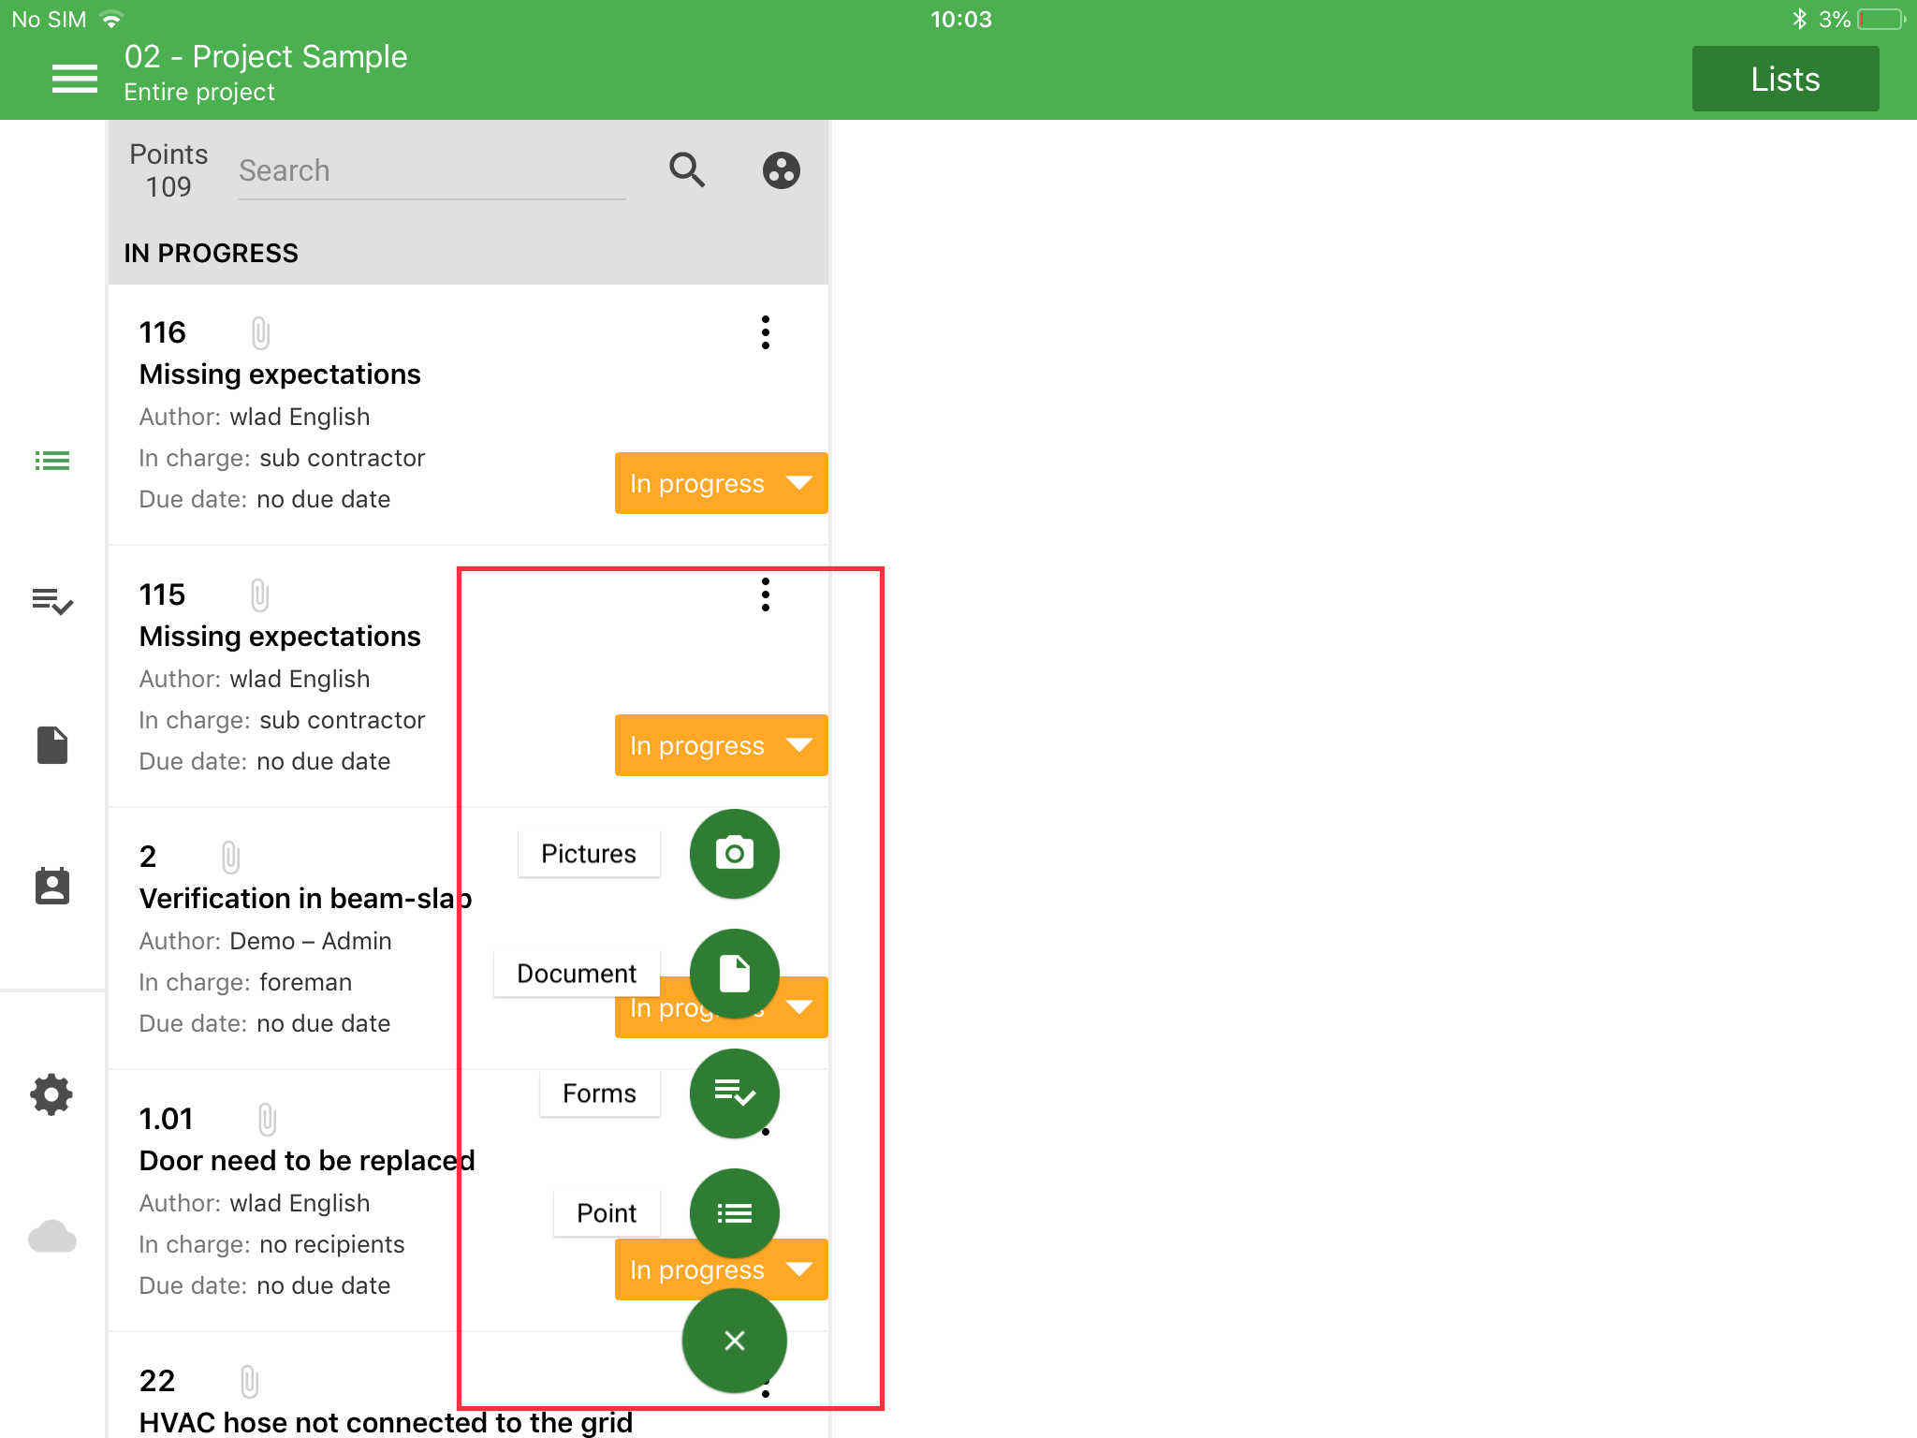Open the In progress dropdown for point 116
The image size is (1917, 1438).
pyautogui.click(x=722, y=483)
